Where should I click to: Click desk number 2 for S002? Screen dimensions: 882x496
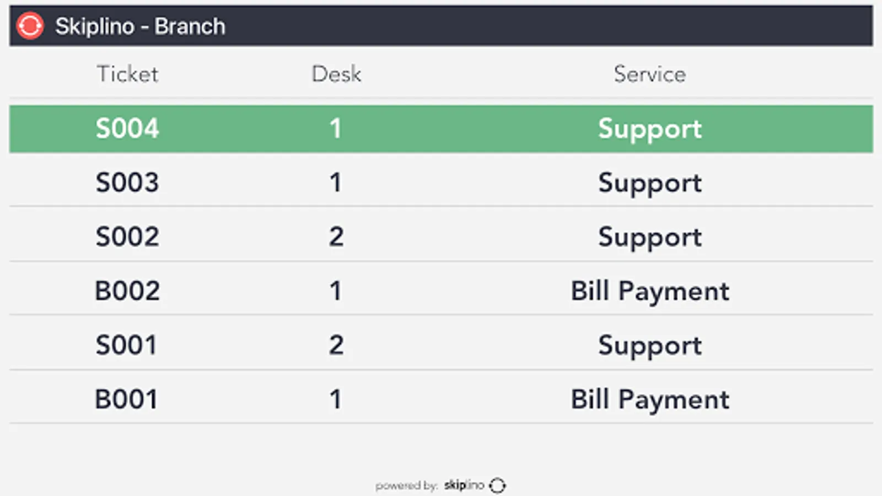point(336,236)
